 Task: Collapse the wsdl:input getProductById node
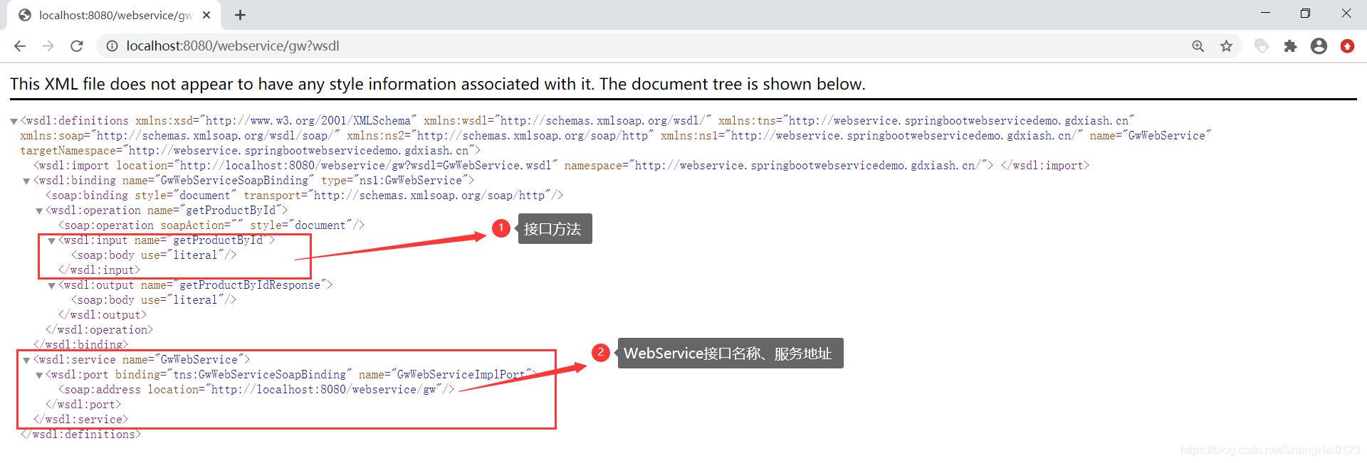point(51,241)
